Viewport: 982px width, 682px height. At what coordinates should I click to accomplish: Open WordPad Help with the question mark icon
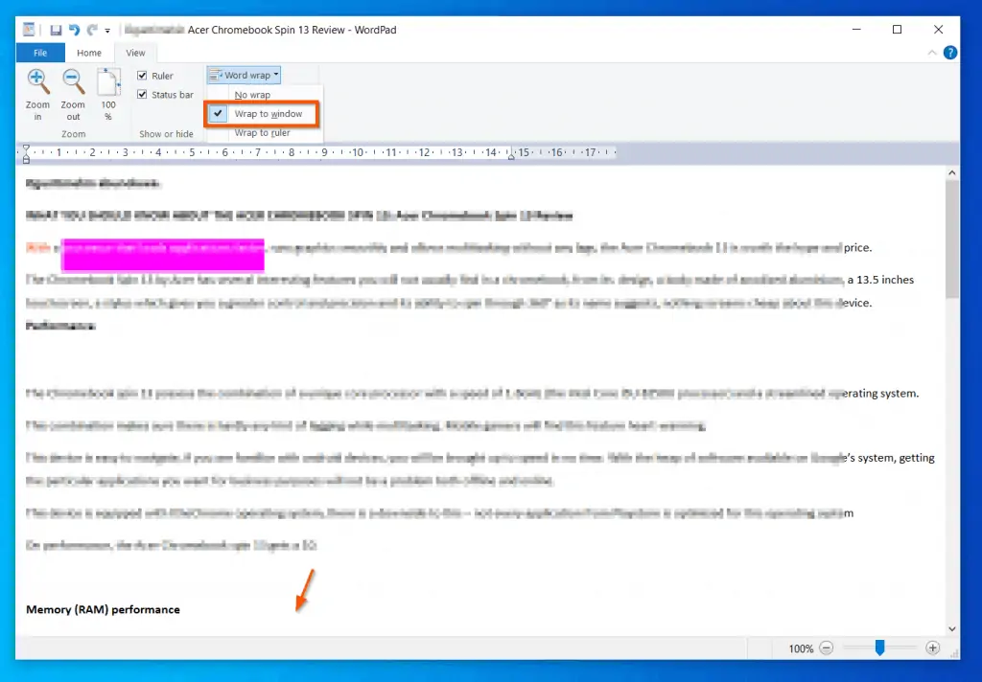click(949, 54)
